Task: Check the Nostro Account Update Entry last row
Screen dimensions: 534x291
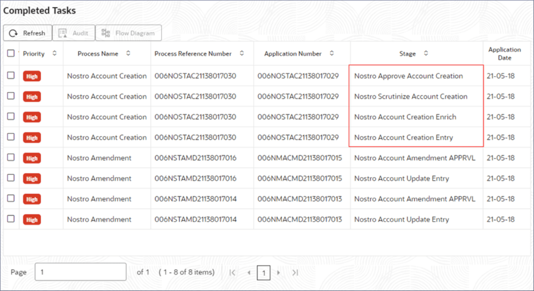Action: click(11, 219)
